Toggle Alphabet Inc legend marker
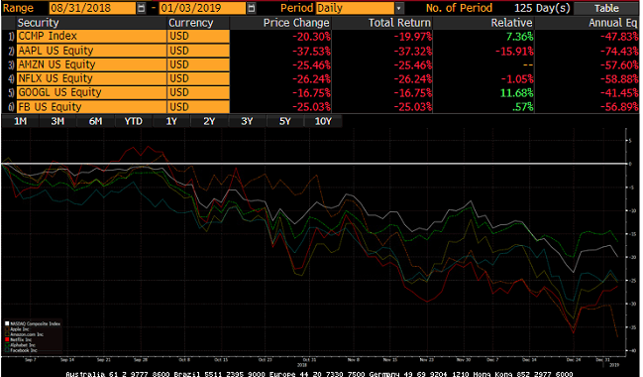This screenshot has height=377, width=643. (7, 345)
